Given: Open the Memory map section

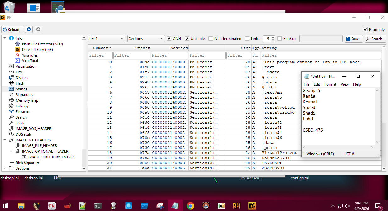Looking at the screenshot, I should pos(27,100).
